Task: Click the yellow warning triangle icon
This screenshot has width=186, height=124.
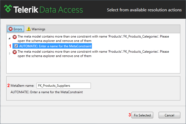Action: tap(28, 29)
